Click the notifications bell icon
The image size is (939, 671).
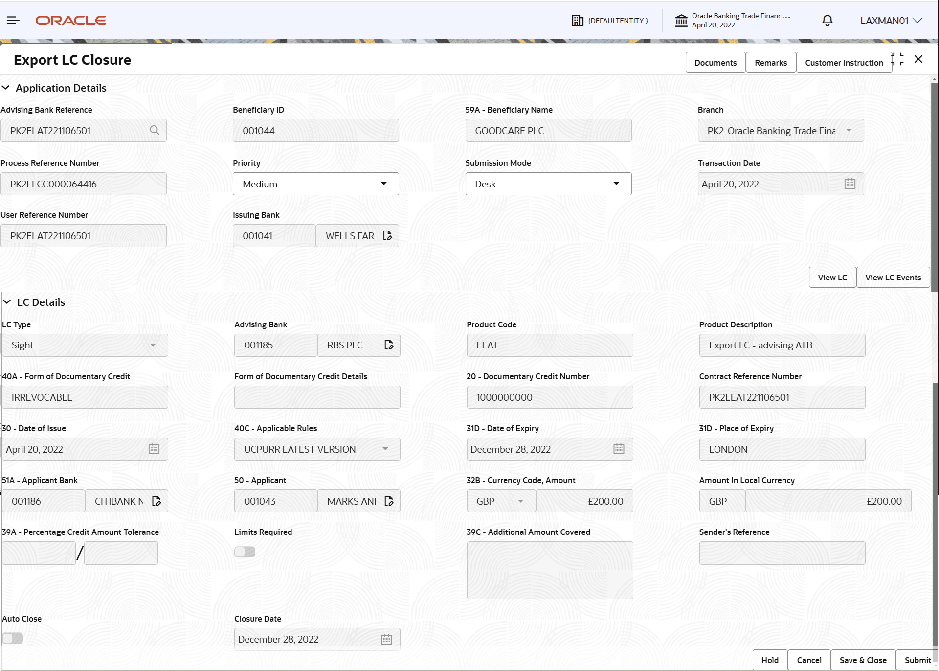[x=827, y=20]
